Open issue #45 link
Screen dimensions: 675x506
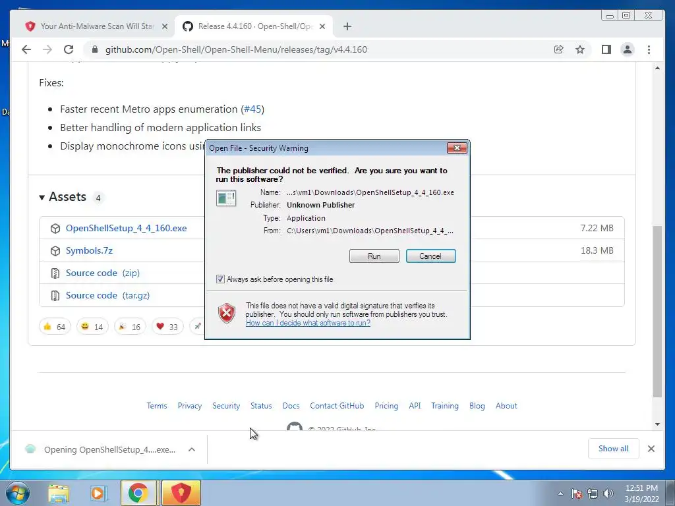click(252, 109)
